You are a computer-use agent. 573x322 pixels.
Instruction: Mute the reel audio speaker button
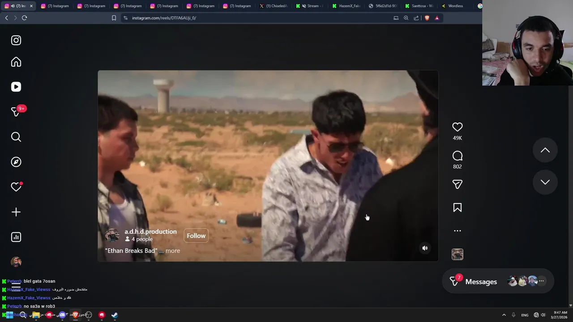pyautogui.click(x=425, y=248)
